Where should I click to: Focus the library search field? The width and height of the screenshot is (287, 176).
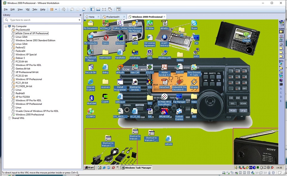coord(42,20)
